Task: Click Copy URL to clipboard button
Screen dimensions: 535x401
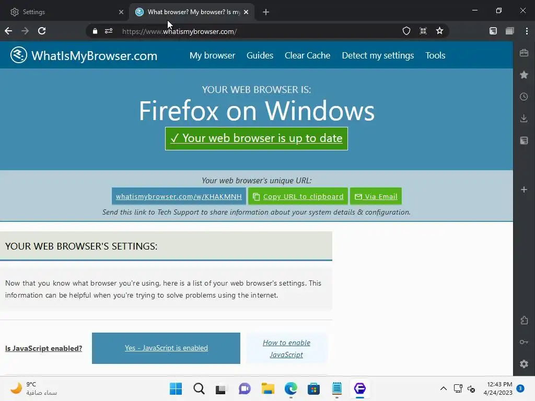Action: pyautogui.click(x=298, y=196)
